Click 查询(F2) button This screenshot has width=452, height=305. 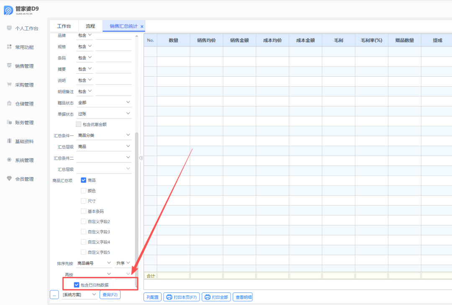(x=110, y=295)
